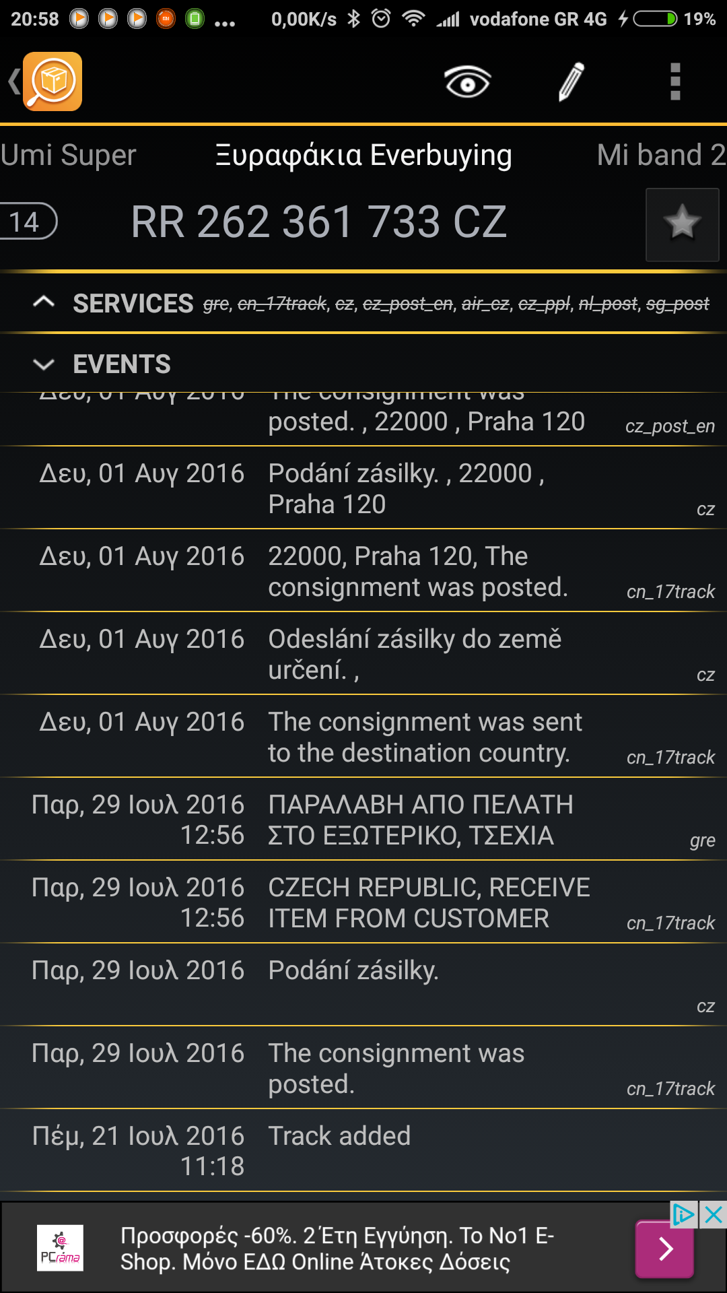Screen dimensions: 727x1293
Task: Close the advertisement banner
Action: pyautogui.click(x=714, y=1215)
